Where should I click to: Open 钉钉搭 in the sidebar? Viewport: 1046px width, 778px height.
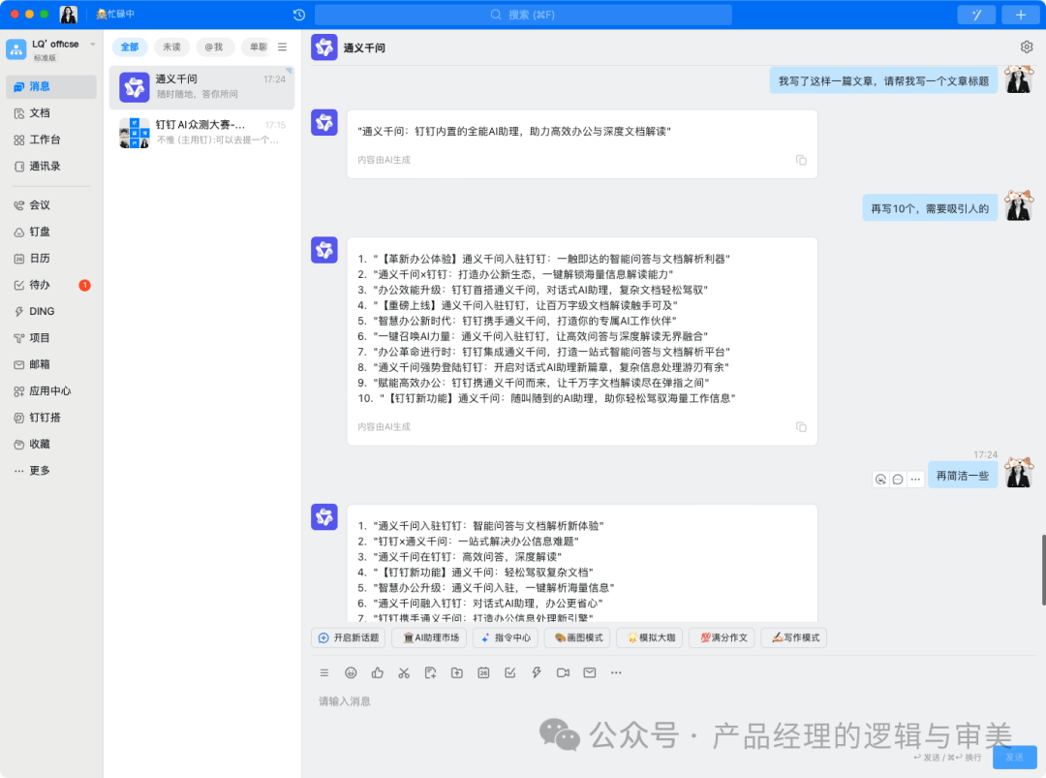point(51,418)
